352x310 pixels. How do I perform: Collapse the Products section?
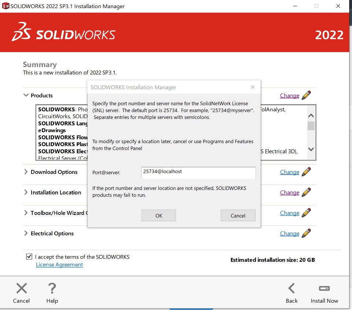pyautogui.click(x=26, y=95)
